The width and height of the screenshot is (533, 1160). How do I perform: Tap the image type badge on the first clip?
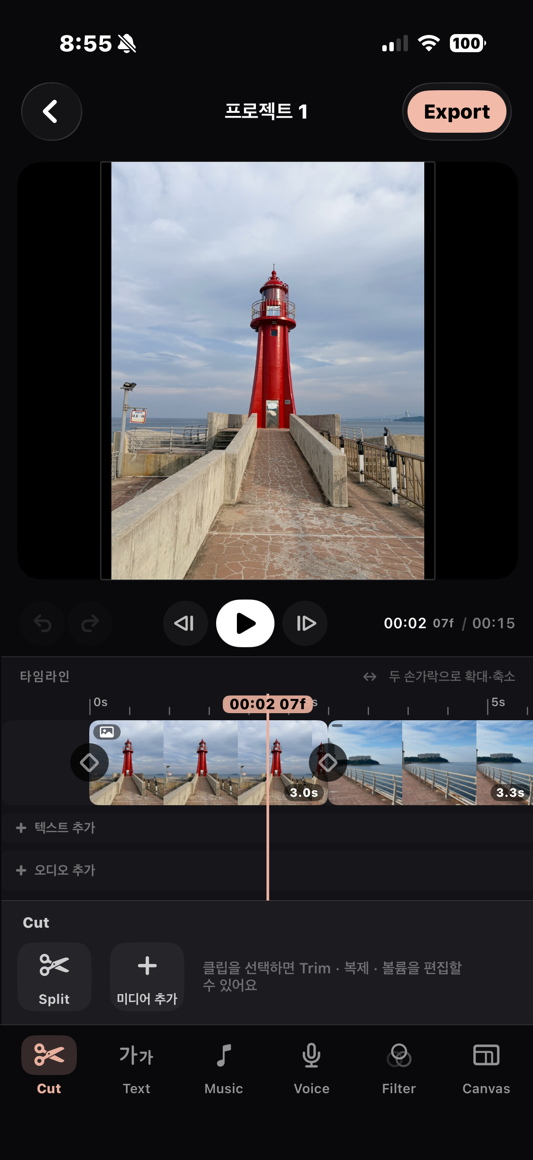[x=107, y=732]
